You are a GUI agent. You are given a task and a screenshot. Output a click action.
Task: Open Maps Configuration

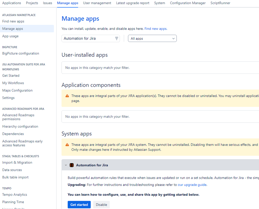point(17,90)
